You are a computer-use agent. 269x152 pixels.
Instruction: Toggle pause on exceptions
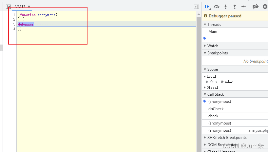coord(265,7)
